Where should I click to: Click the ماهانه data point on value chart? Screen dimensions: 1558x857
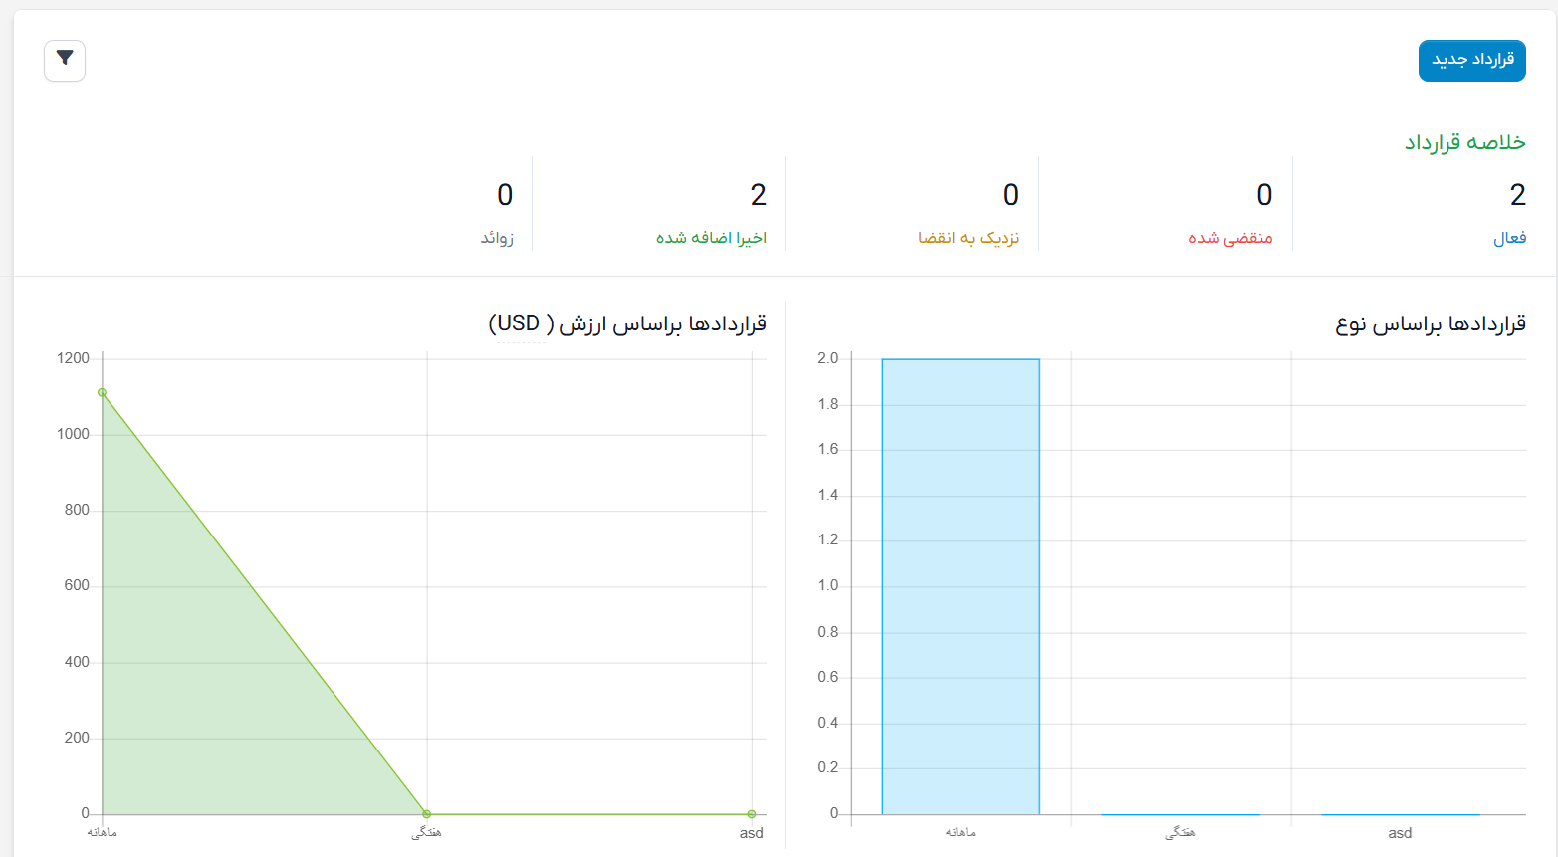102,392
